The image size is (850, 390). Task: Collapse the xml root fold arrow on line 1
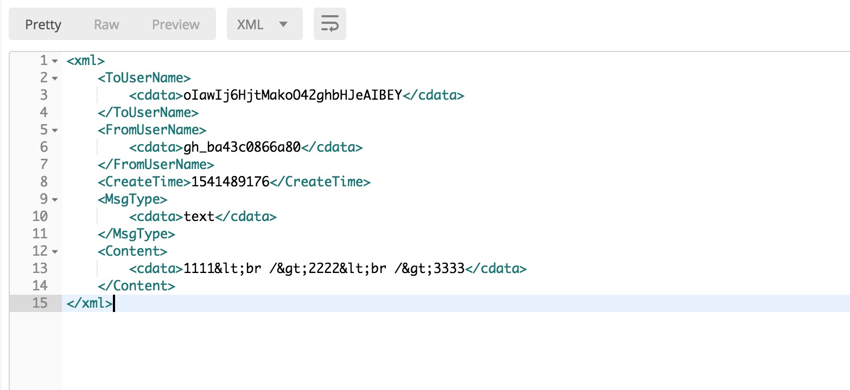pyautogui.click(x=55, y=61)
